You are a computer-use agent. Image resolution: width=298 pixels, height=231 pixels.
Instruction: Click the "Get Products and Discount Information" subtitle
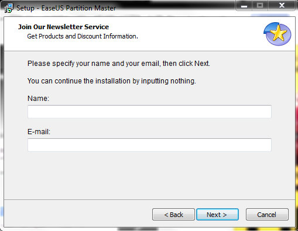click(83, 36)
